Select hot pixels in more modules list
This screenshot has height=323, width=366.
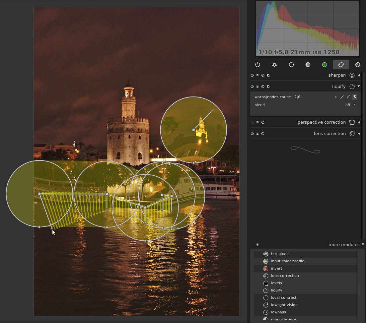coord(305,254)
